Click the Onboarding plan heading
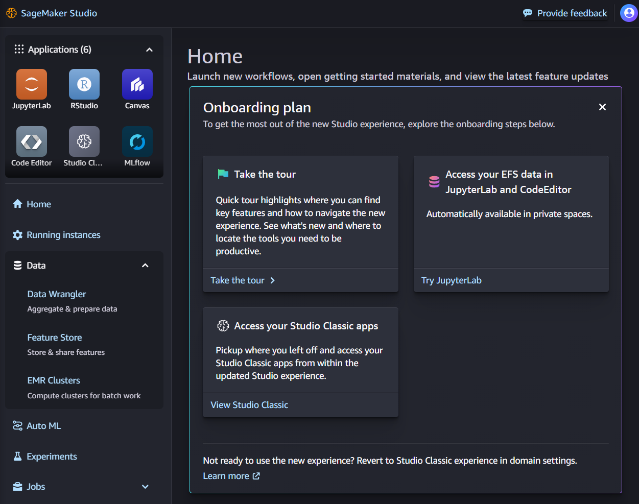This screenshot has width=639, height=504. click(257, 107)
